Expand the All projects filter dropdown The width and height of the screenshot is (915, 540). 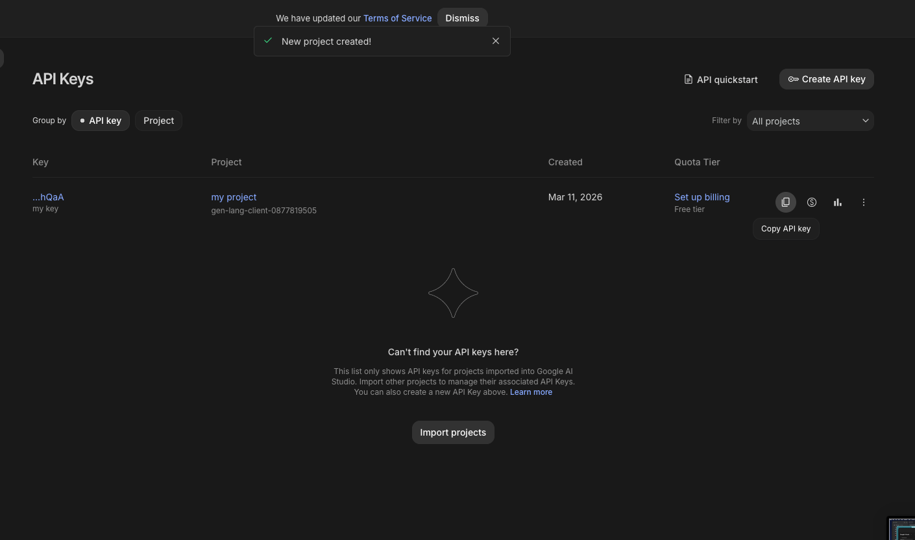[811, 121]
